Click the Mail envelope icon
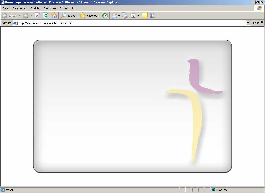This screenshot has width=265, height=193. click(115, 16)
